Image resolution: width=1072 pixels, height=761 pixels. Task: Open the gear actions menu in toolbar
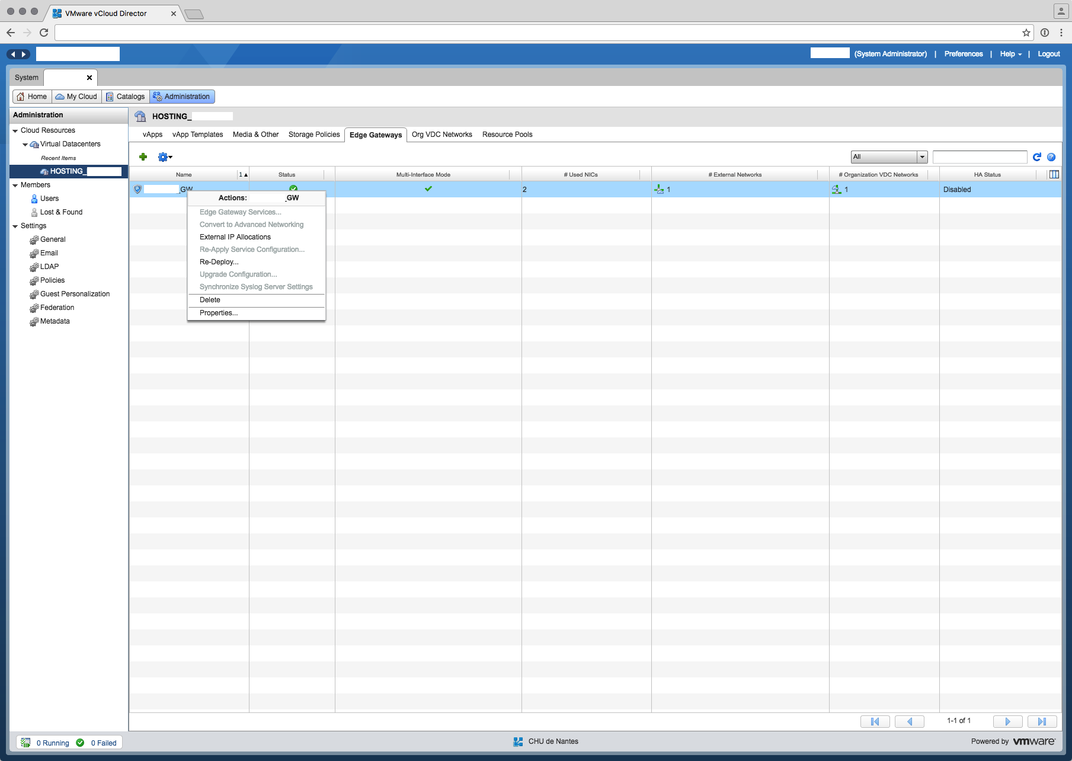(x=164, y=157)
